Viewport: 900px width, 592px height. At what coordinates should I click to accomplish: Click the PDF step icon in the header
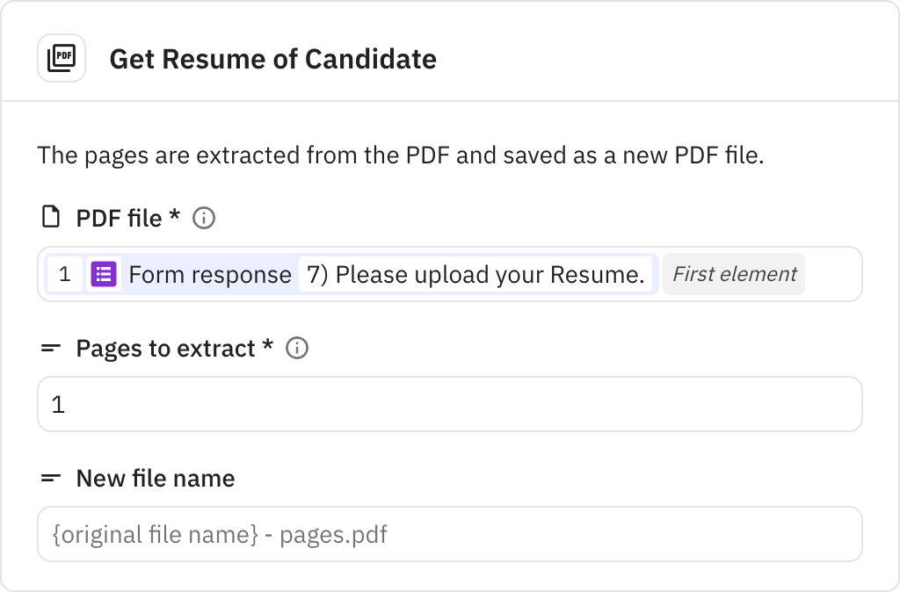click(61, 58)
